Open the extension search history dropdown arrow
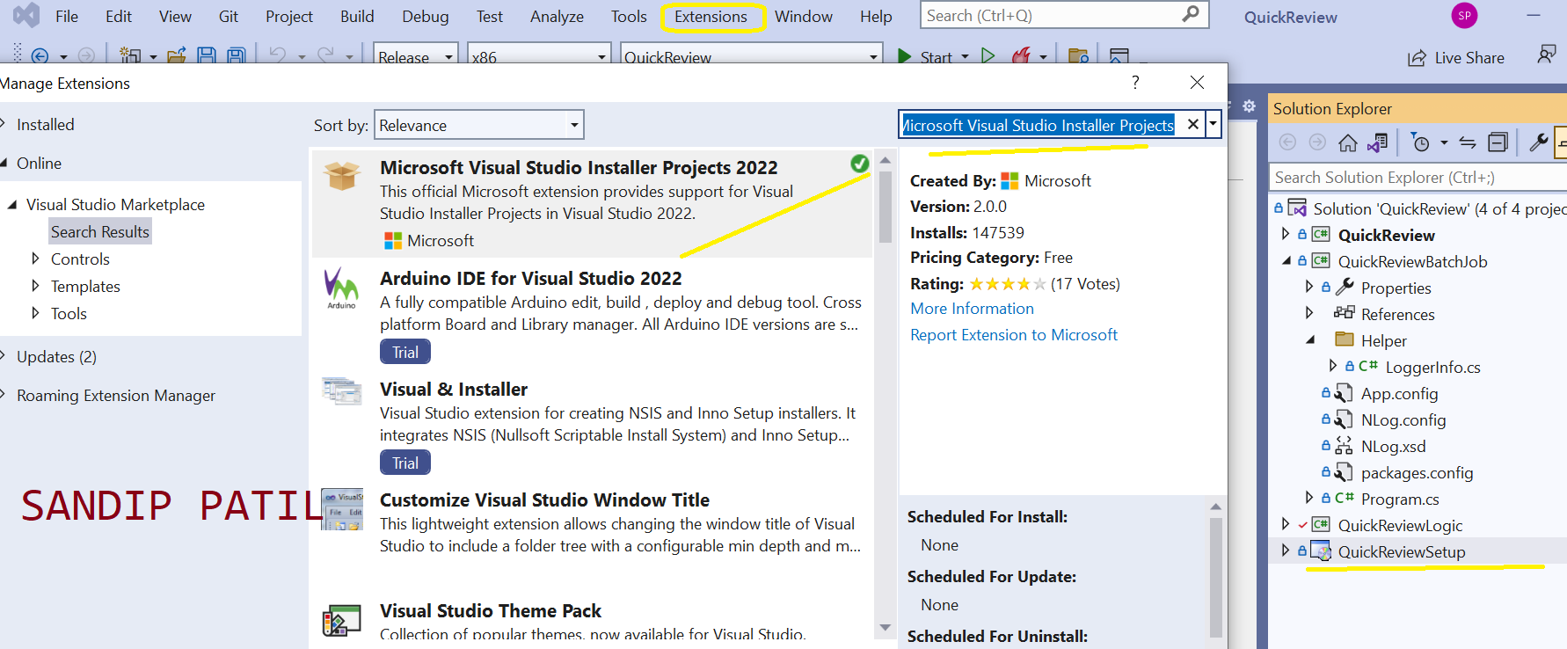 click(x=1214, y=124)
